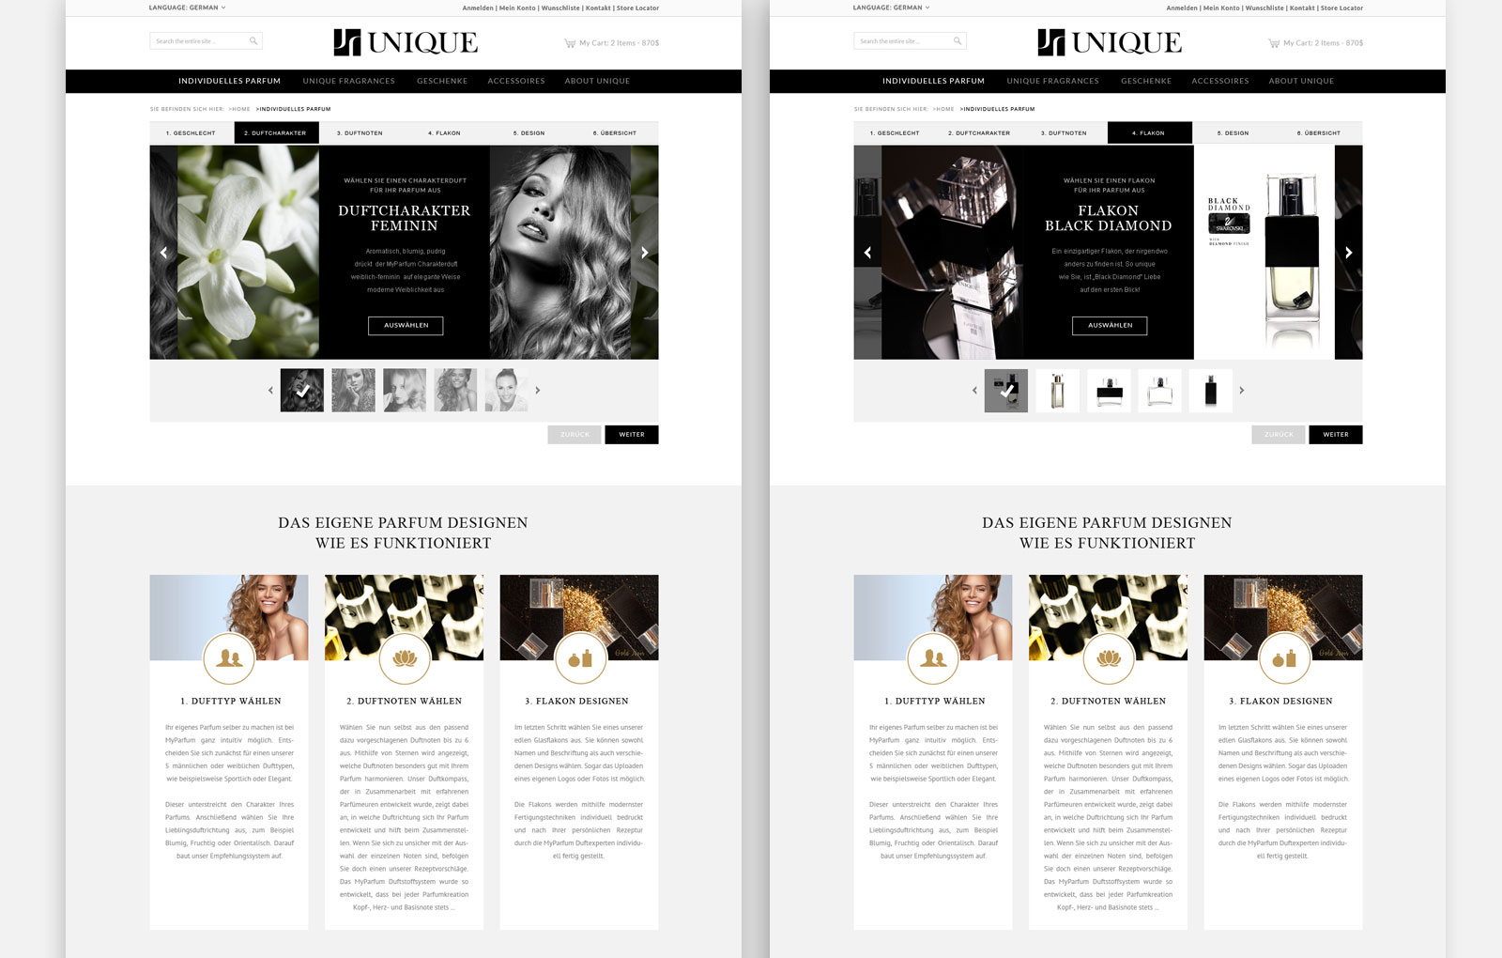Toggle the checked first flacon thumbnail in right mockup
1502x958 pixels.
1006,390
